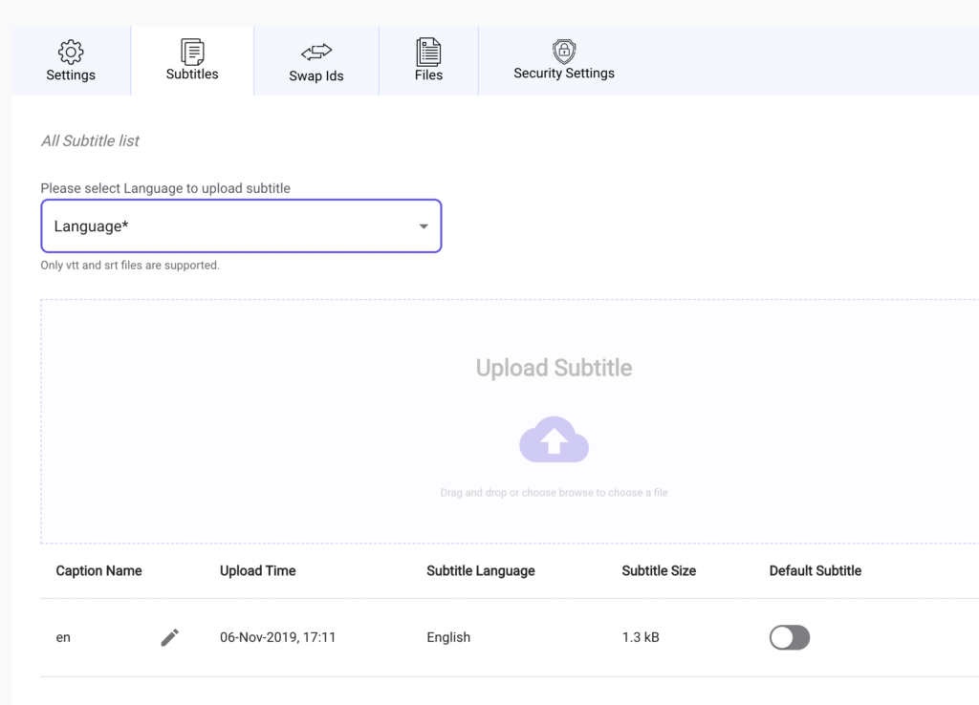Choose browse to pick a subtitle file

tap(555, 492)
